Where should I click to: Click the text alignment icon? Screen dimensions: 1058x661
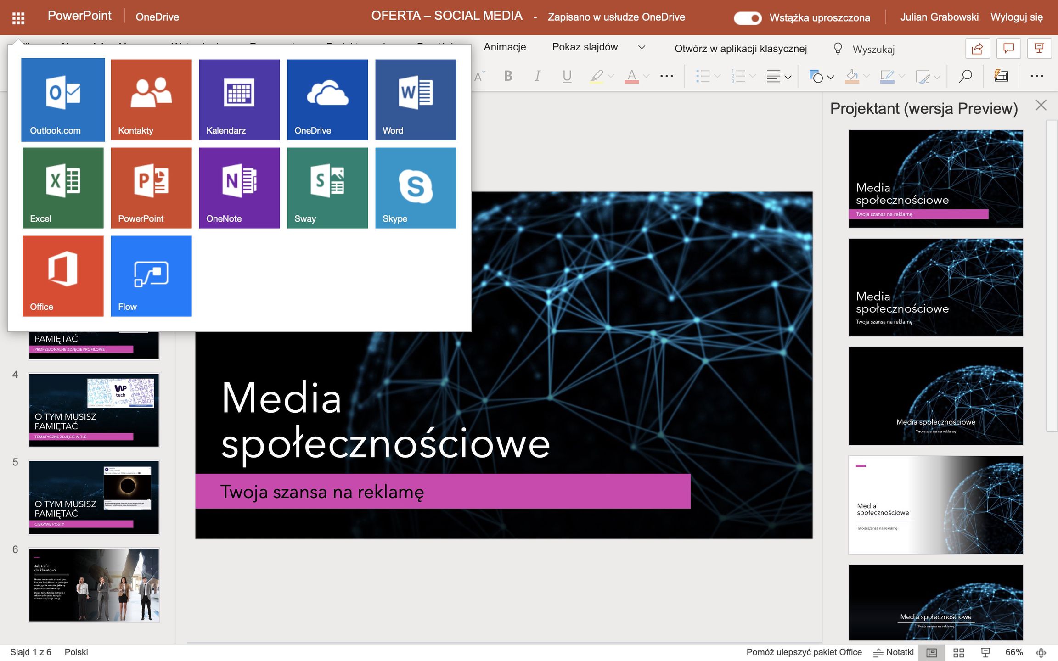(773, 76)
